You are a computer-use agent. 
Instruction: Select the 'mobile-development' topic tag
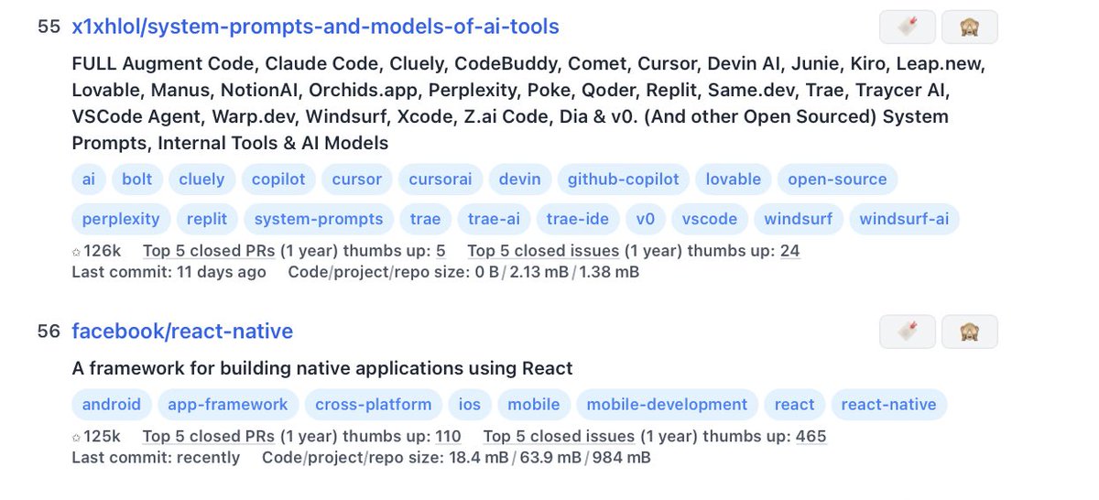pos(667,404)
